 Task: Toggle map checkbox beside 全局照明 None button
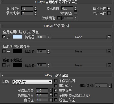click(109, 37)
